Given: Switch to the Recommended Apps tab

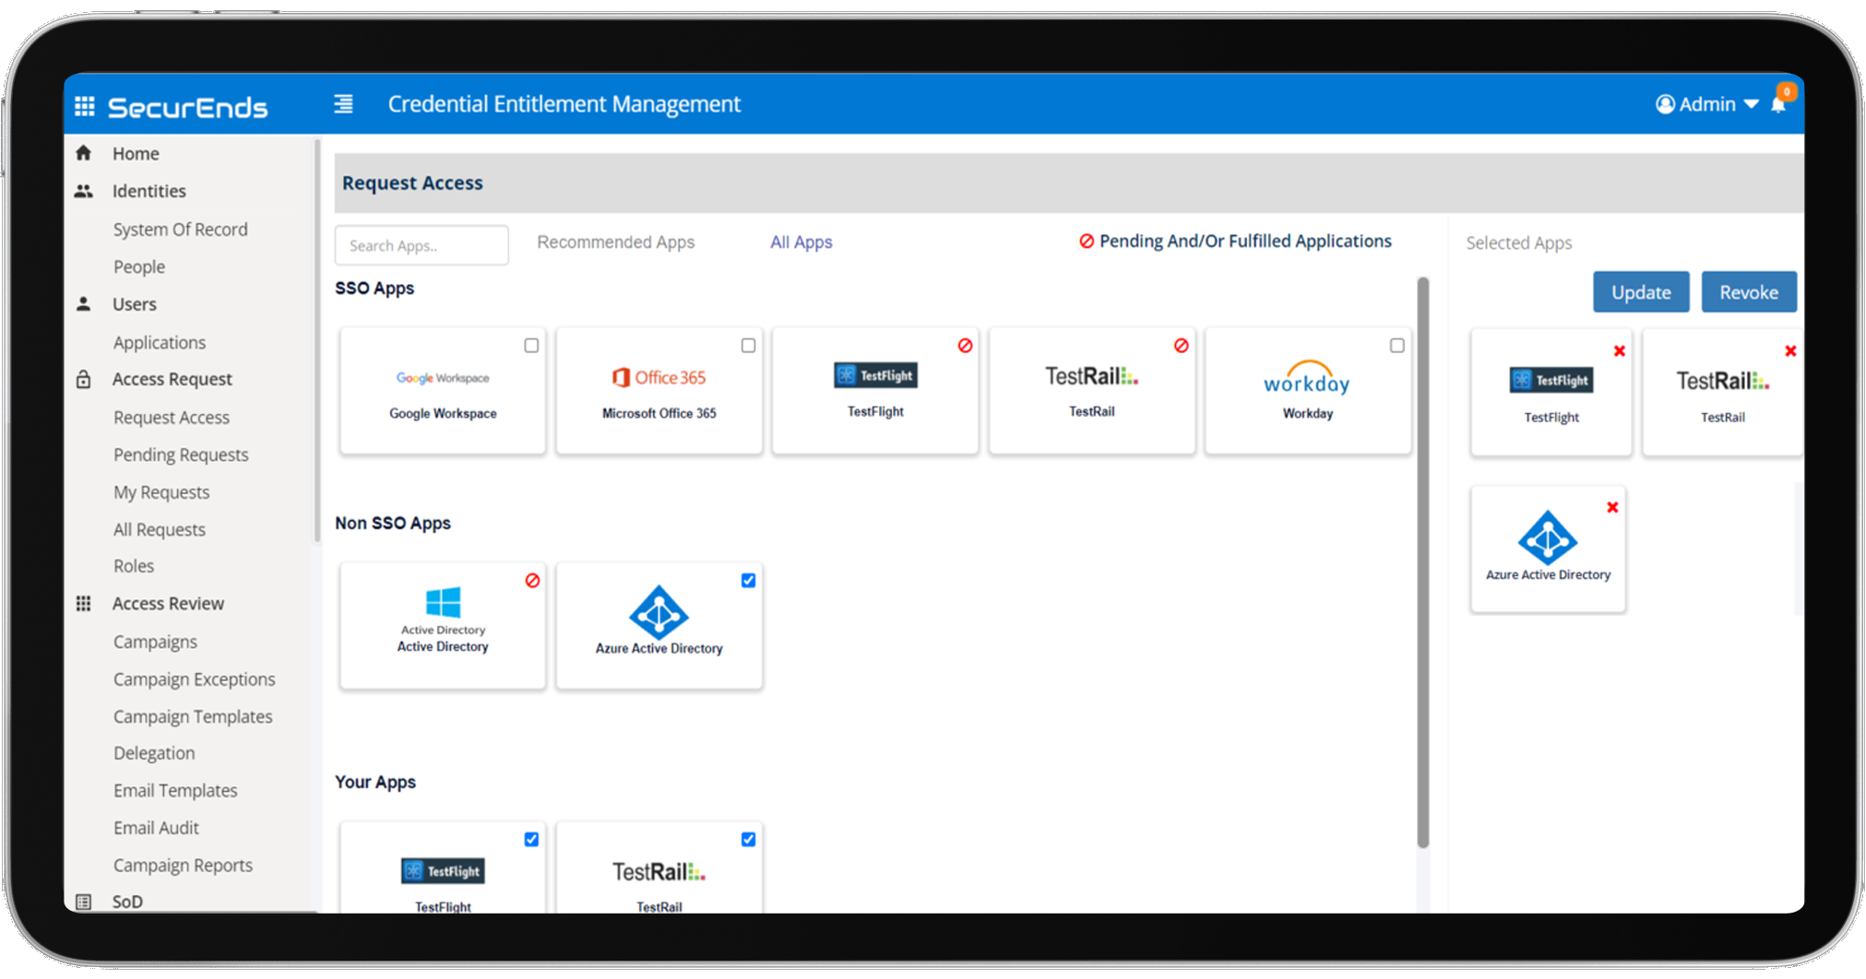Looking at the screenshot, I should 616,242.
